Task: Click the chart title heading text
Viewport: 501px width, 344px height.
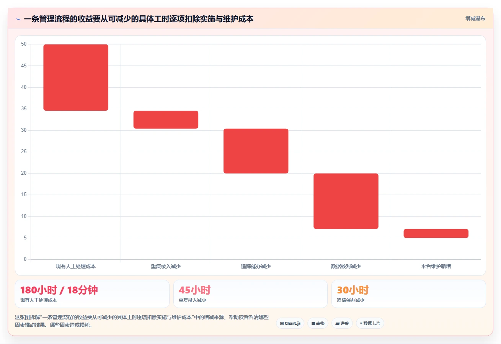Action: pyautogui.click(x=139, y=19)
